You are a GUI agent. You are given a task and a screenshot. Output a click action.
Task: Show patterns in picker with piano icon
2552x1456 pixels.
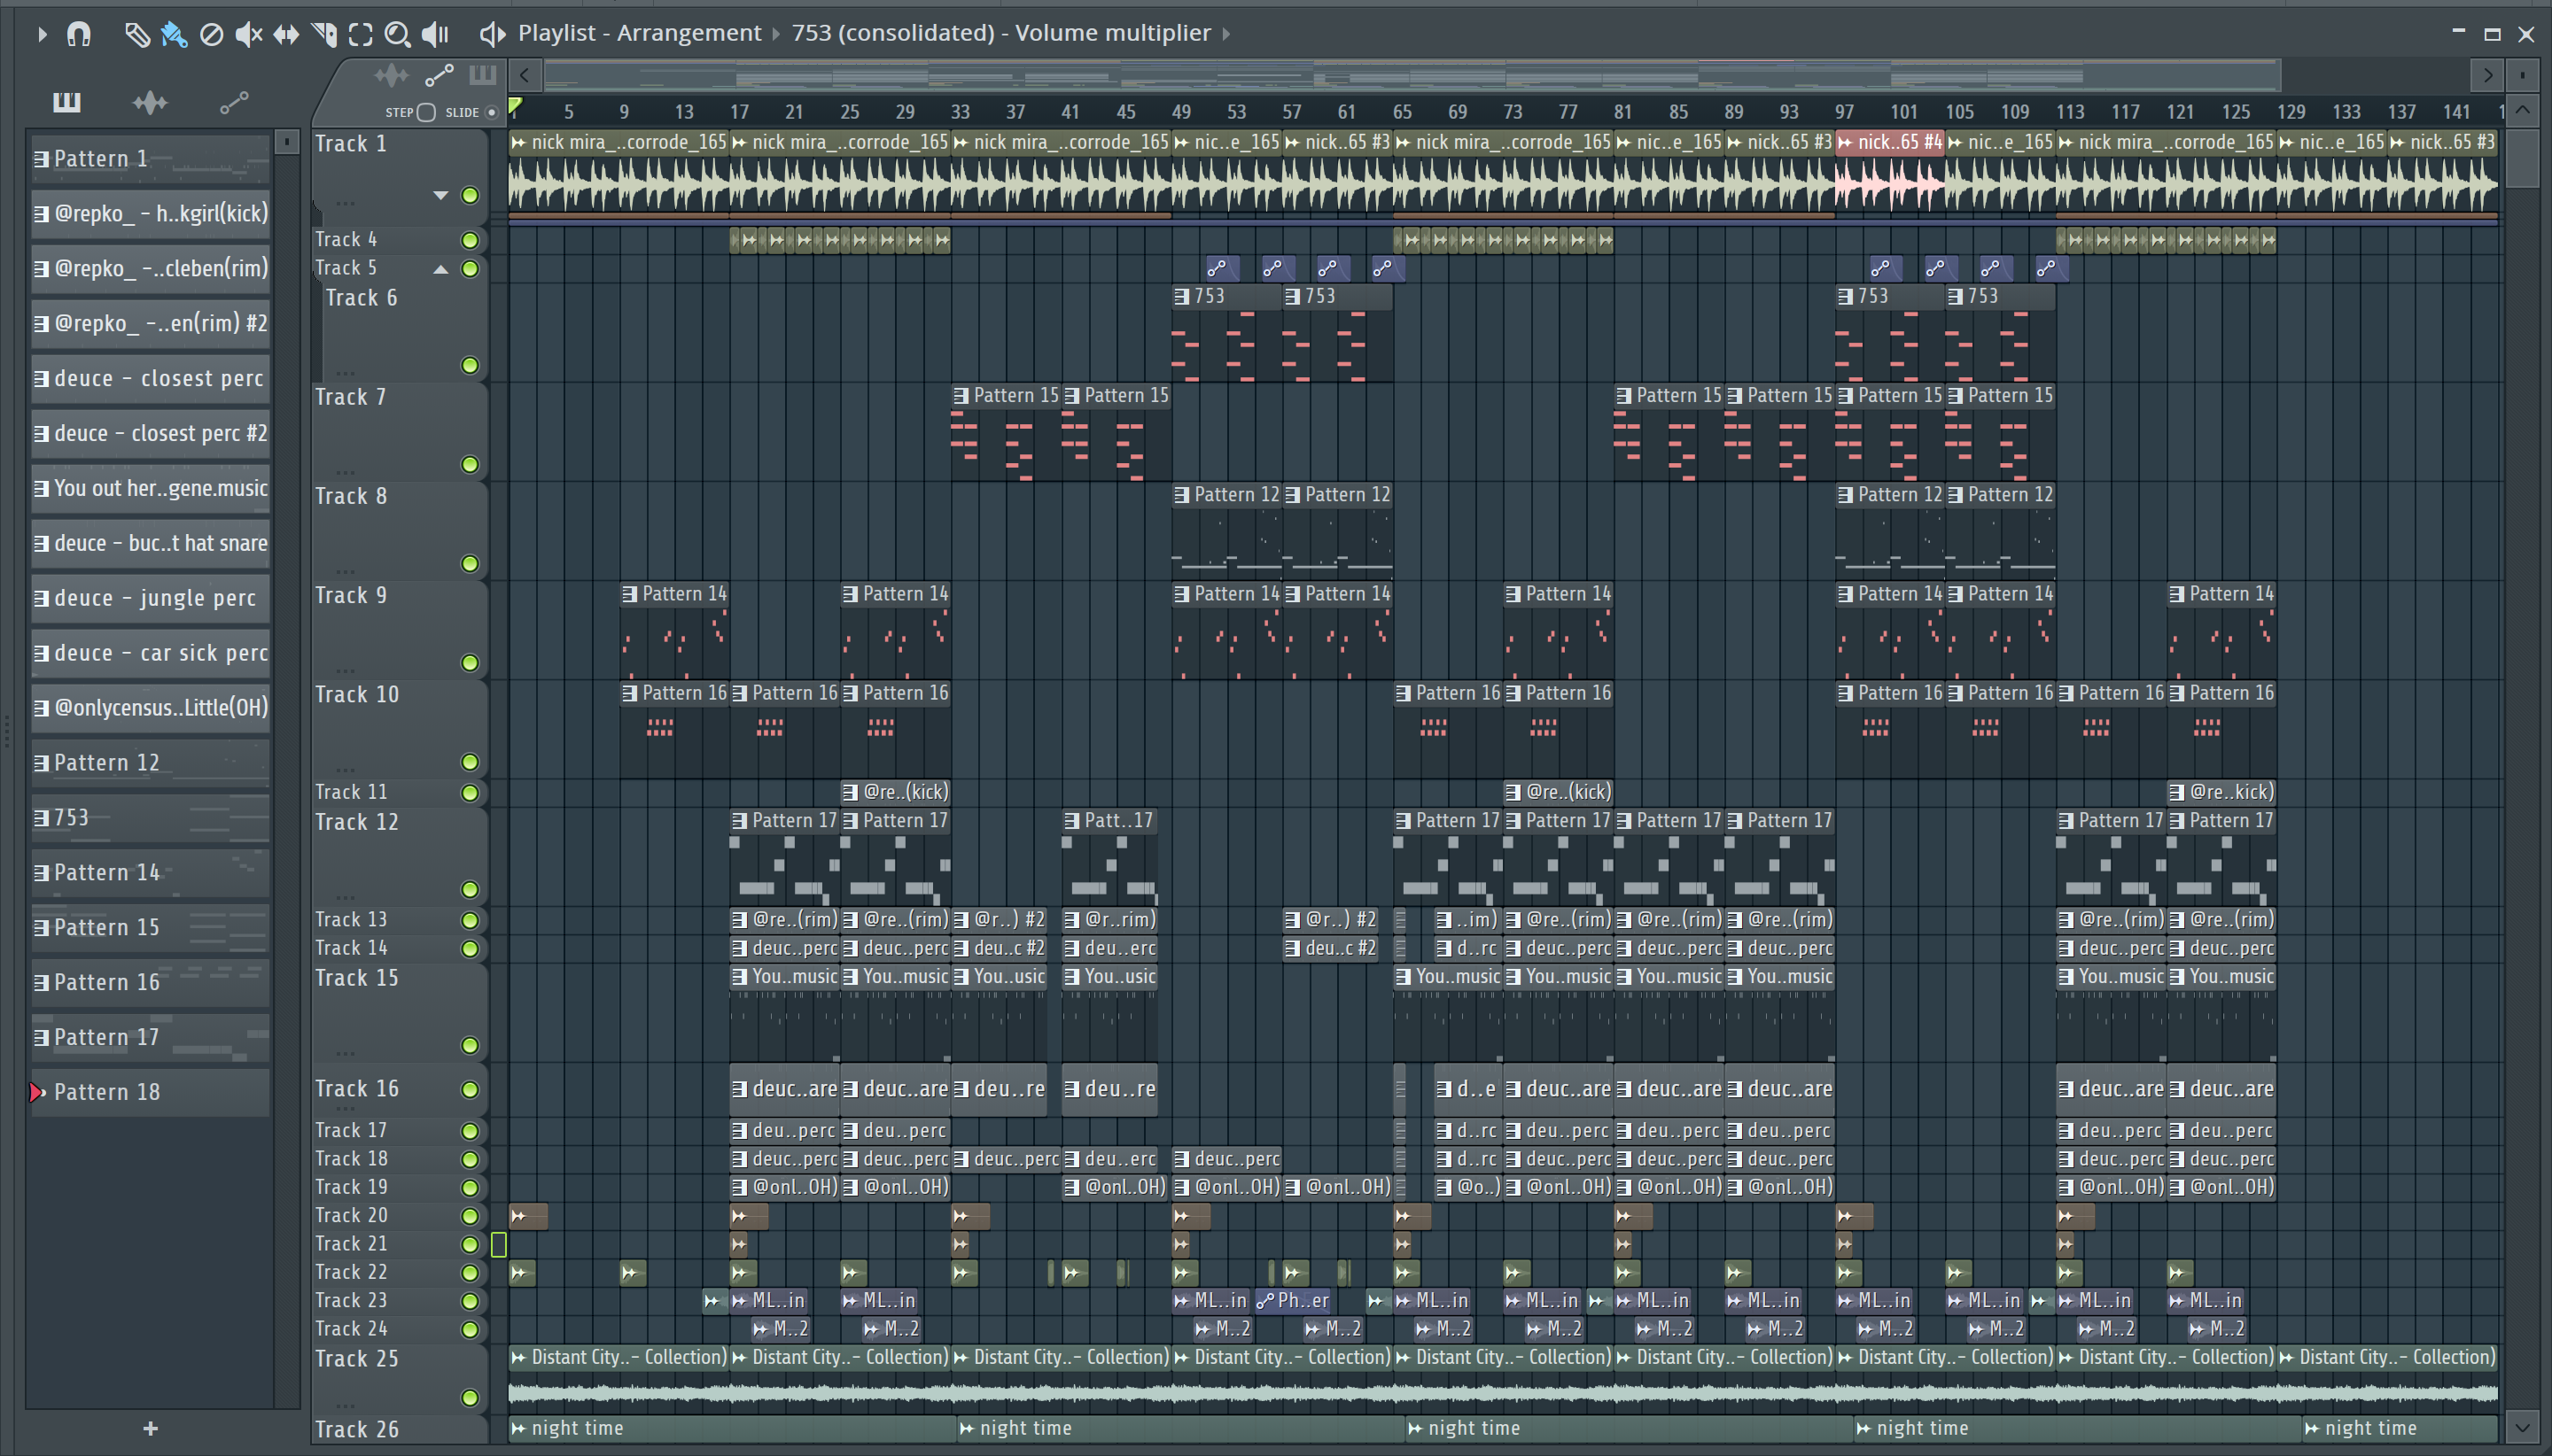(x=66, y=102)
